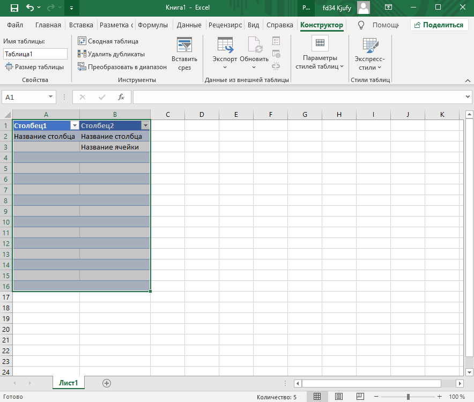Click the Save icon in title bar
The height and width of the screenshot is (402, 474).
[x=14, y=8]
